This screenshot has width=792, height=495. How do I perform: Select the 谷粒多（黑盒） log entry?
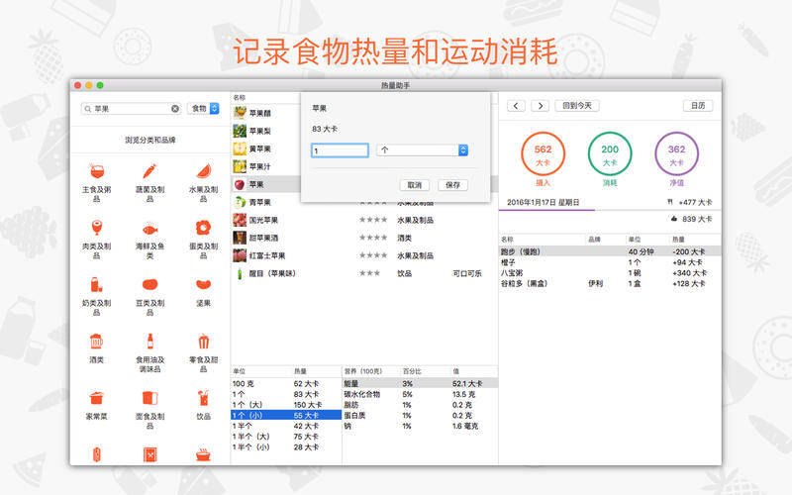click(x=610, y=283)
